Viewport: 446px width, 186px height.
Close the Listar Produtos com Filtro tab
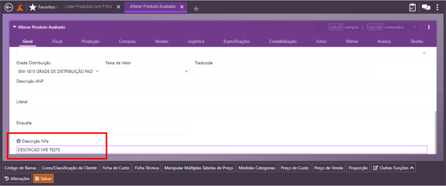click(x=118, y=7)
